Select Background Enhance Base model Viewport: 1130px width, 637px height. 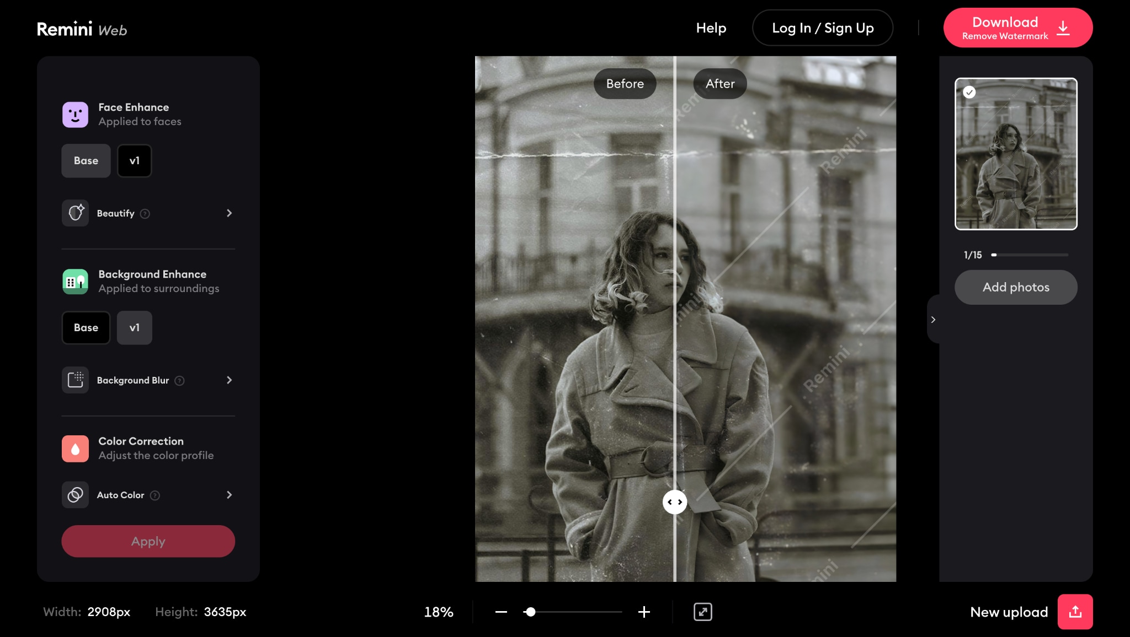coord(86,328)
